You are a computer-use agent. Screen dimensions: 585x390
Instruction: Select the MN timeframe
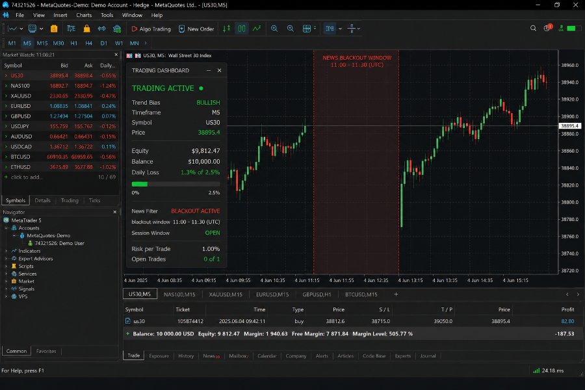click(x=135, y=44)
